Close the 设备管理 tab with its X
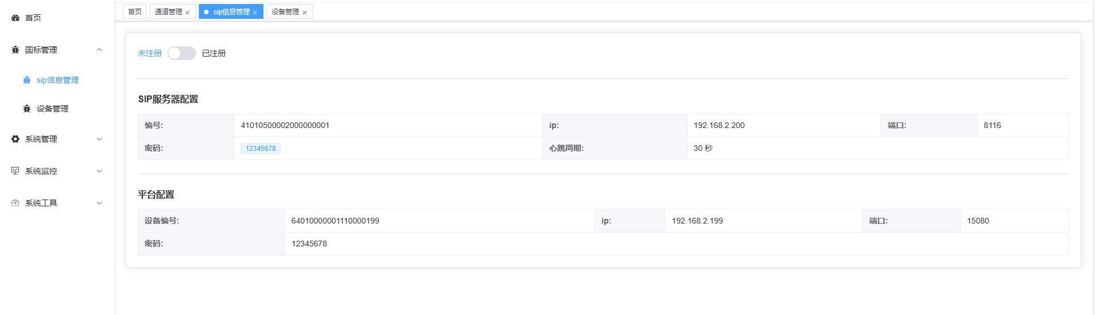This screenshot has width=1095, height=315. coord(305,13)
